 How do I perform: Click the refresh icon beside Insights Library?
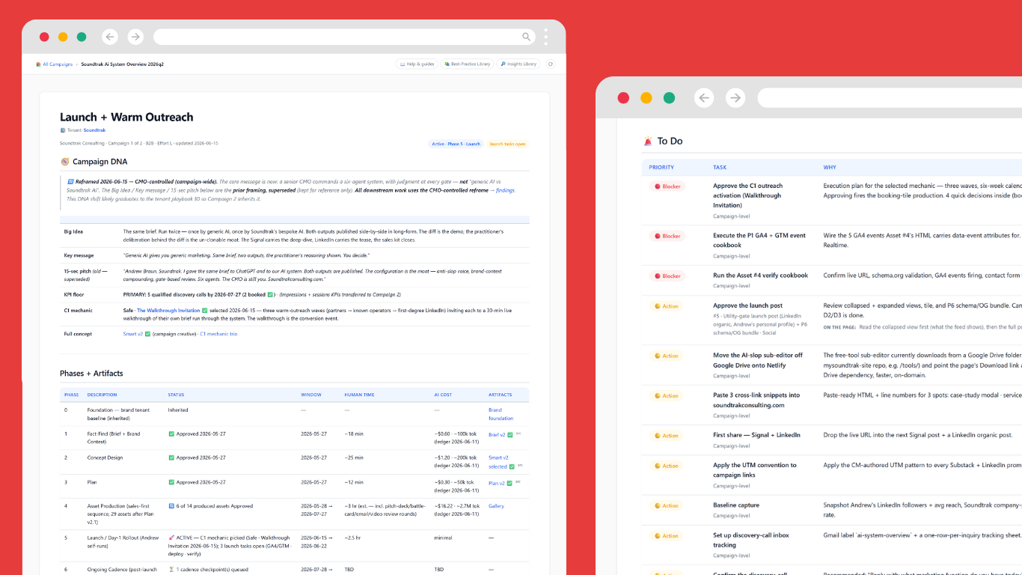551,64
